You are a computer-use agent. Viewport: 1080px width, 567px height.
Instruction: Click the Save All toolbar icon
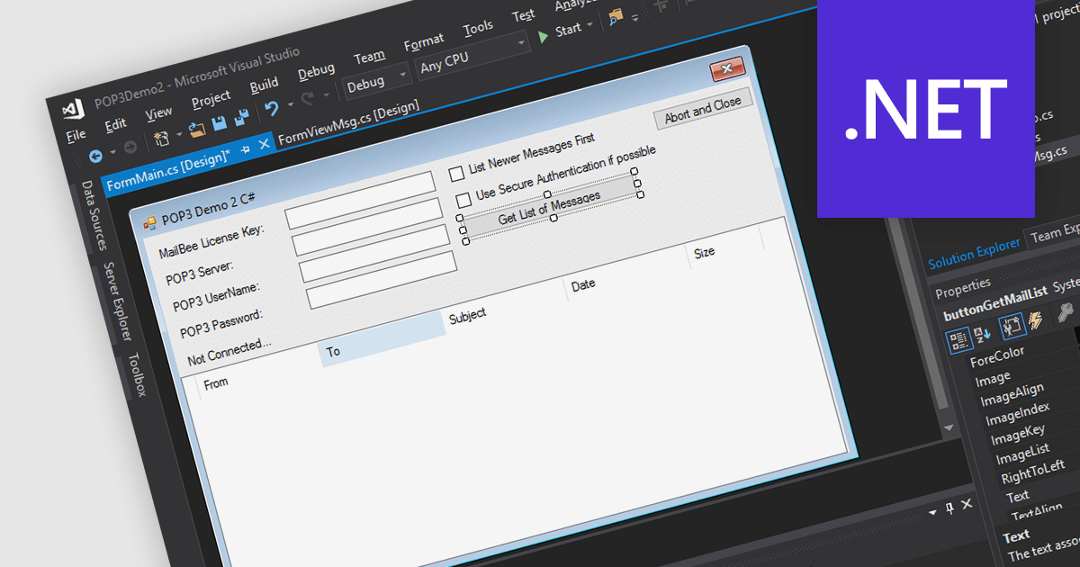[x=241, y=118]
